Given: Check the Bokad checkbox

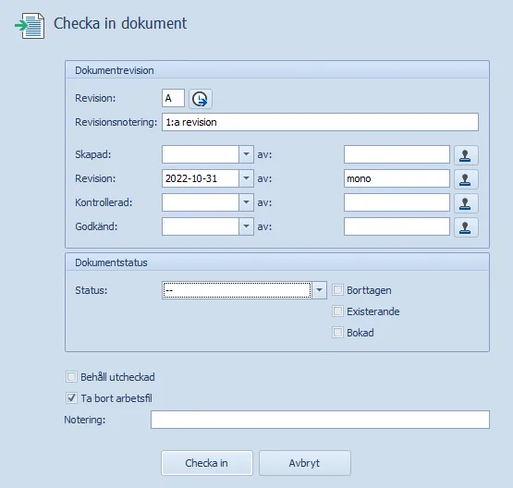Looking at the screenshot, I should (x=337, y=333).
